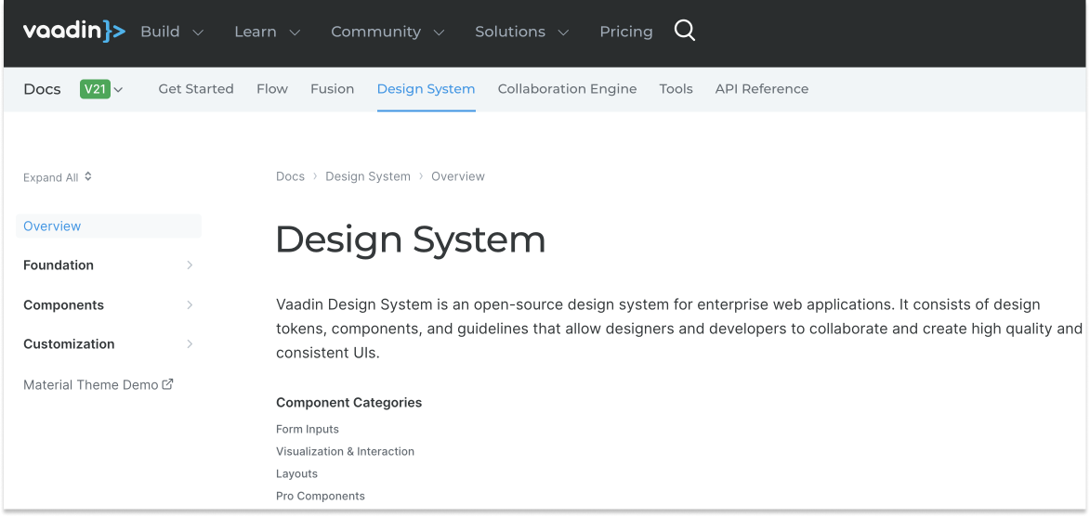The height and width of the screenshot is (517, 1090).
Task: Open the Layouts category link
Action: pos(296,474)
